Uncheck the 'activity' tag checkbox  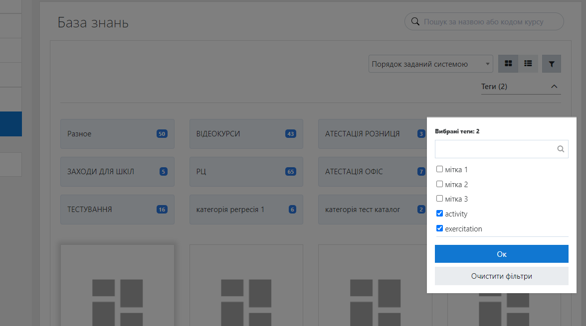tap(439, 214)
